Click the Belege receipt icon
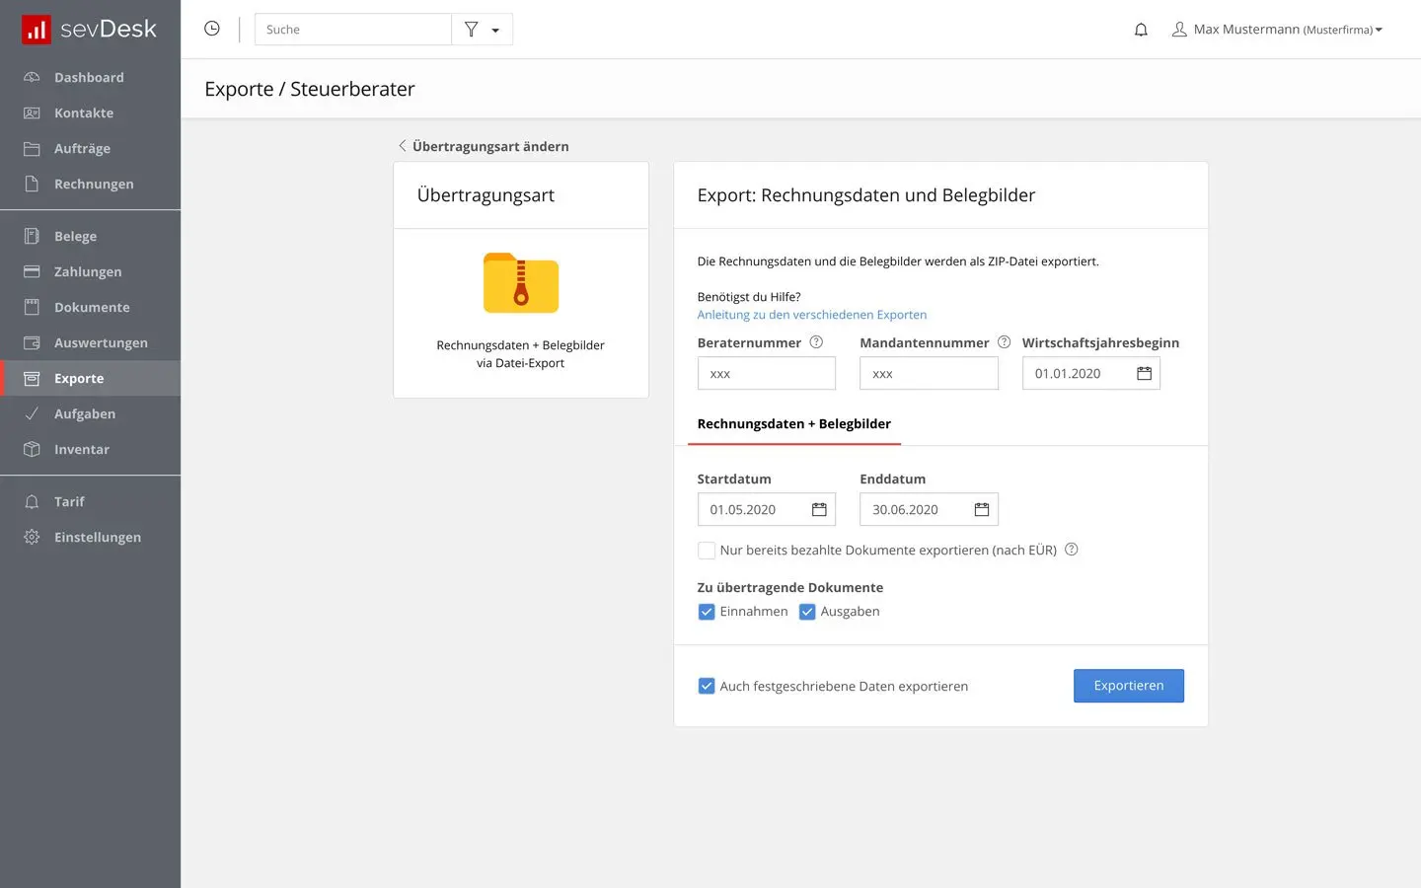The width and height of the screenshot is (1421, 888). tap(32, 236)
